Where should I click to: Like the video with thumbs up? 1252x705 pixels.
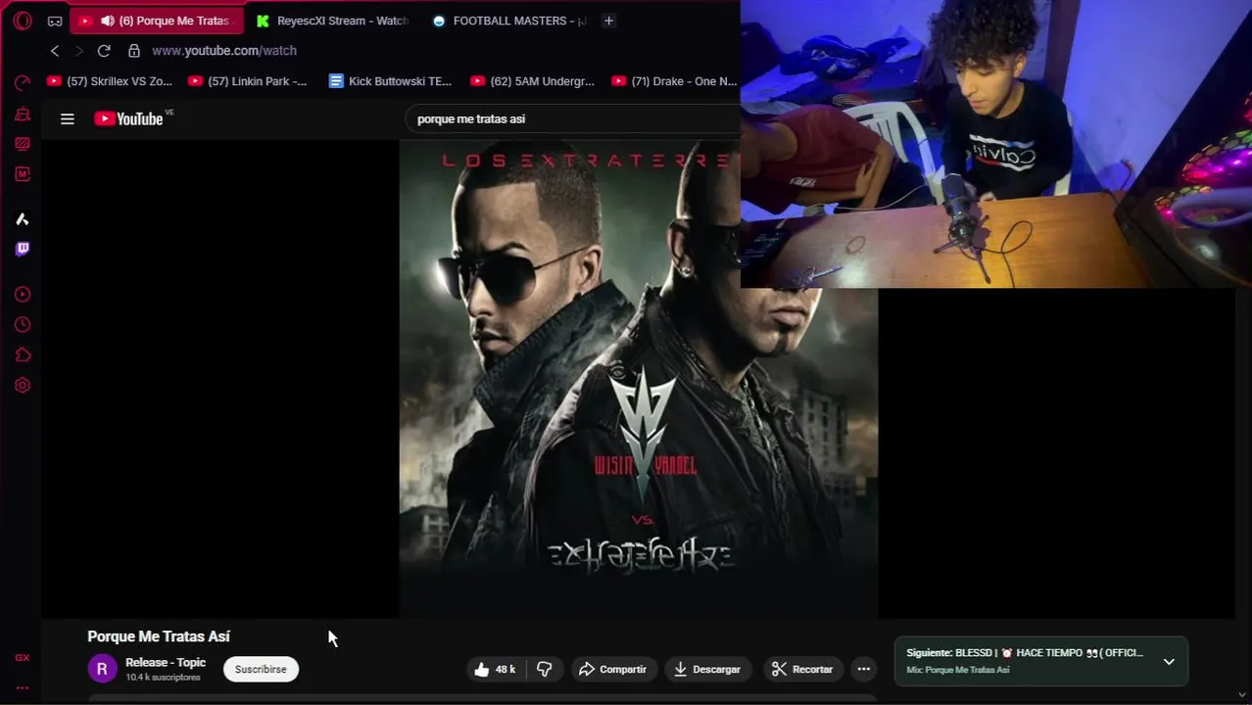coord(495,669)
